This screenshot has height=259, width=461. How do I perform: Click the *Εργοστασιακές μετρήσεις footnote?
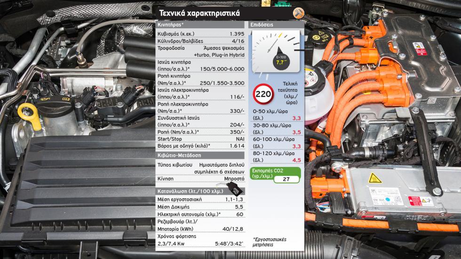pyautogui.click(x=269, y=242)
